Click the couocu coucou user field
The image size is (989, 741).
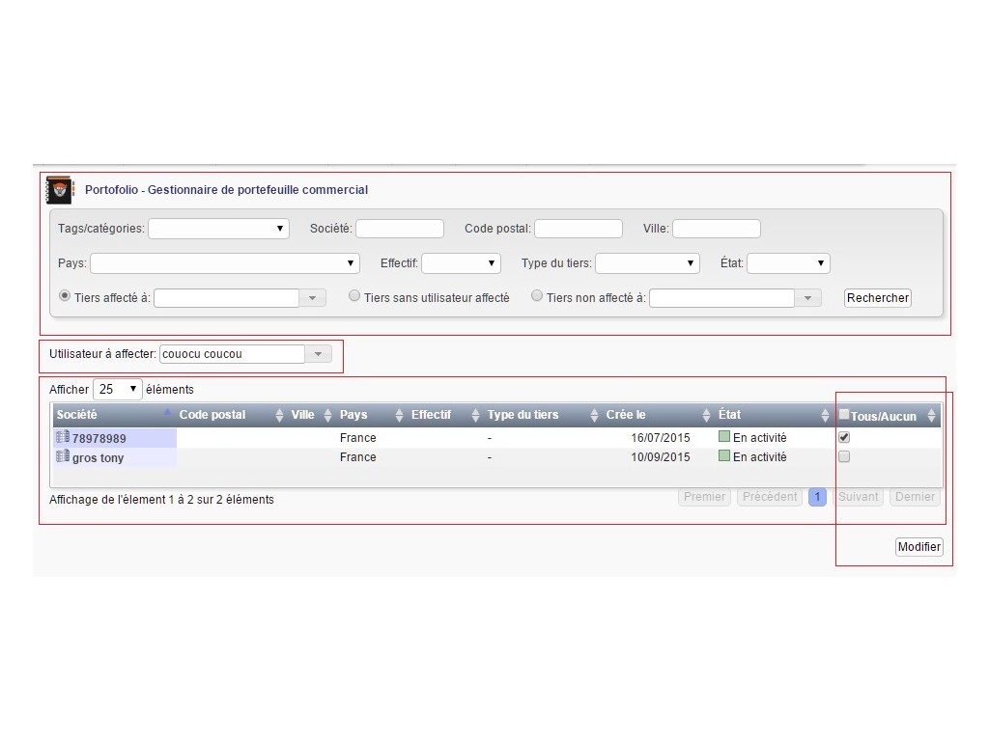point(232,354)
